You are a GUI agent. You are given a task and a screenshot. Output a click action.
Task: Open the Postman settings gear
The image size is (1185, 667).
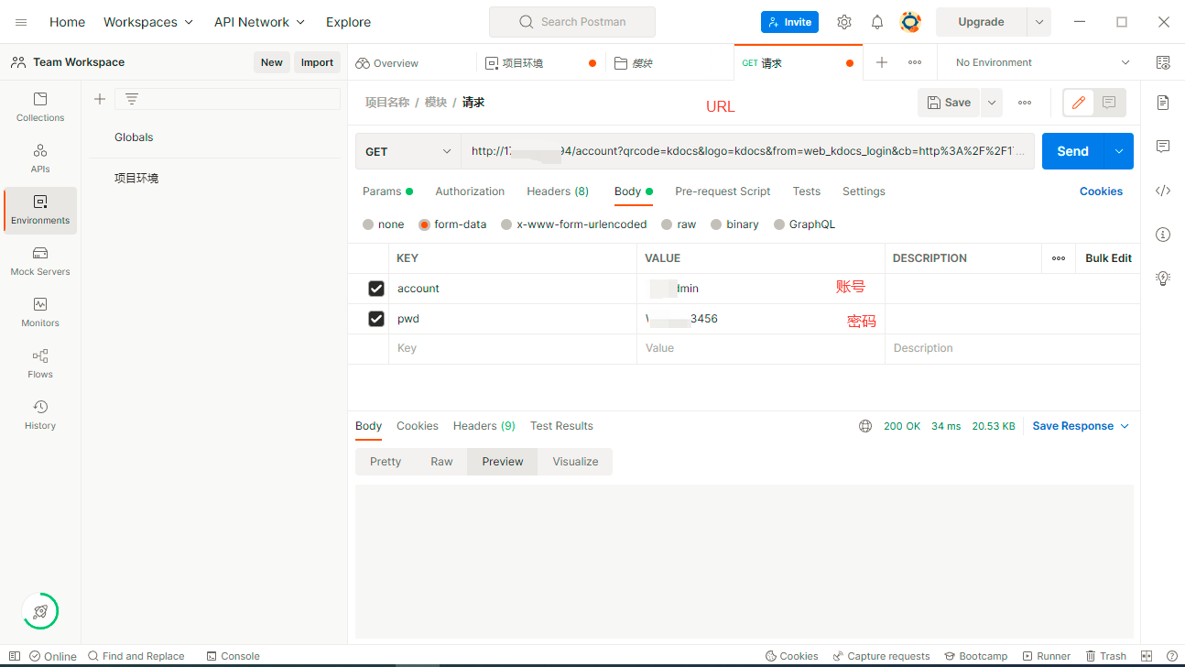(x=844, y=22)
